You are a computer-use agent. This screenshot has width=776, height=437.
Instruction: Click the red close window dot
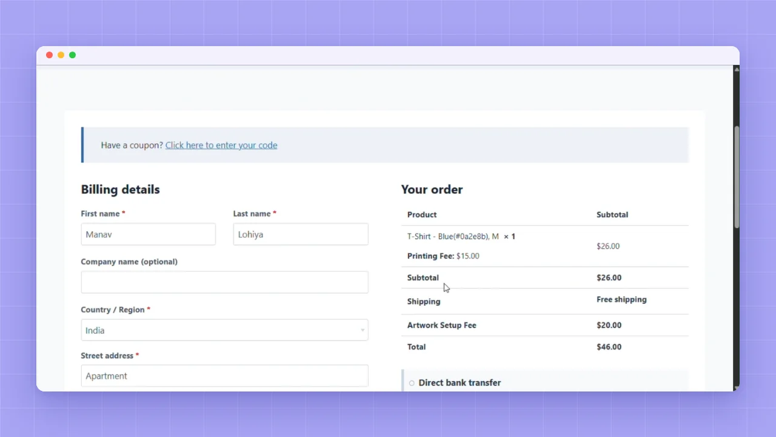(x=49, y=55)
